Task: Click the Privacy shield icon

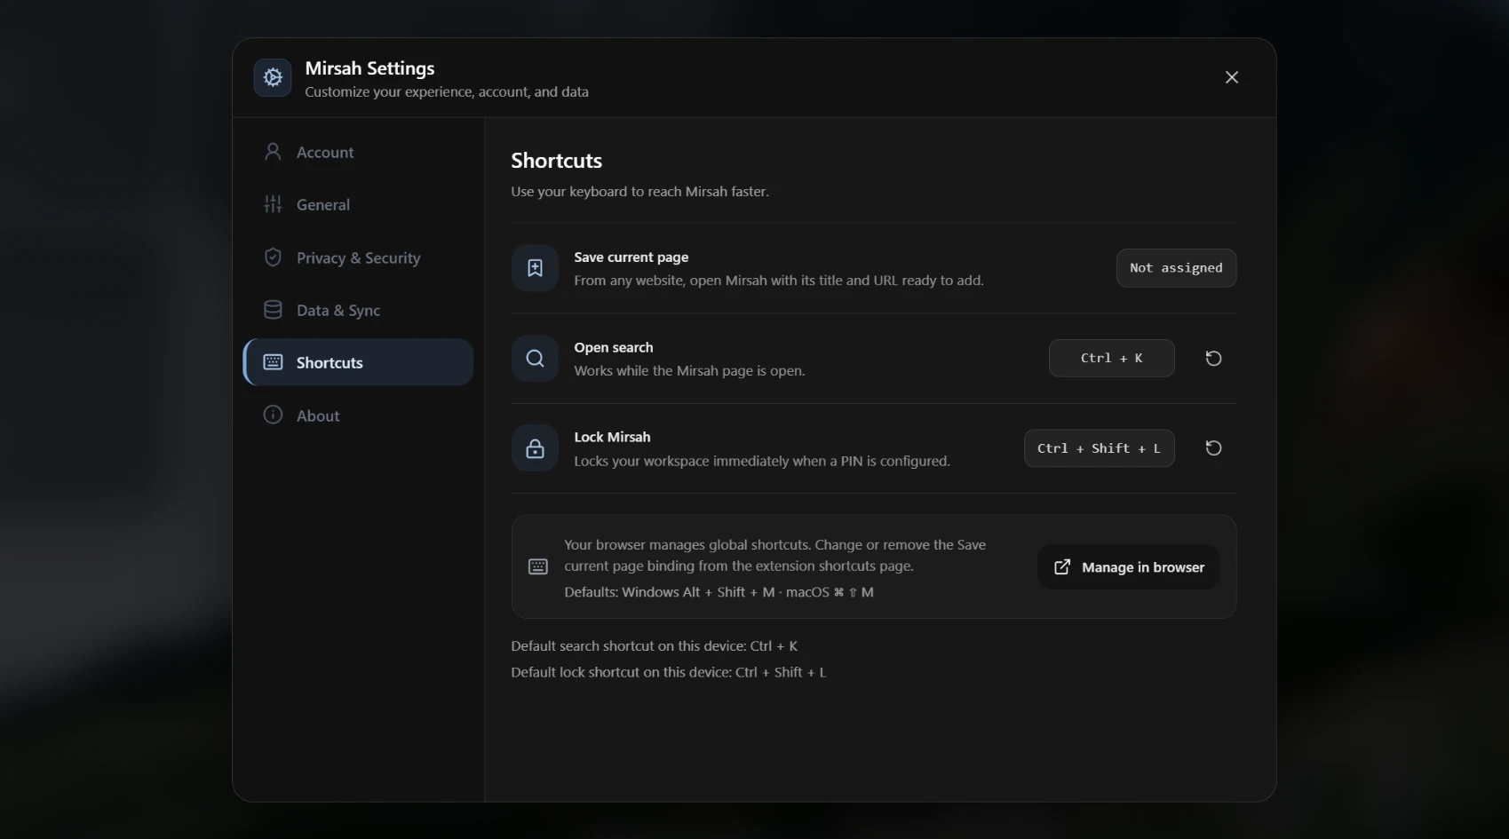Action: 273,257
